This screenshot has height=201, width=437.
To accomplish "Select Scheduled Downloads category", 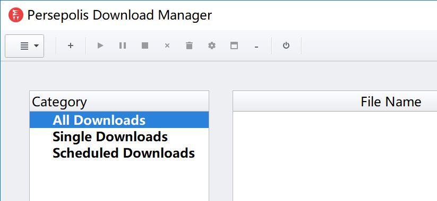I will point(119,153).
